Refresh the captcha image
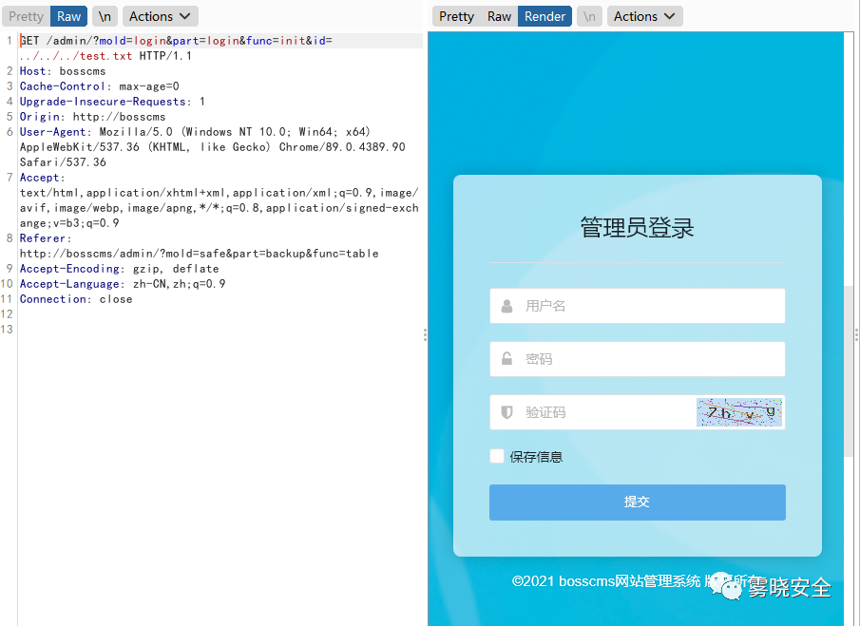The height and width of the screenshot is (626, 860). click(x=739, y=412)
